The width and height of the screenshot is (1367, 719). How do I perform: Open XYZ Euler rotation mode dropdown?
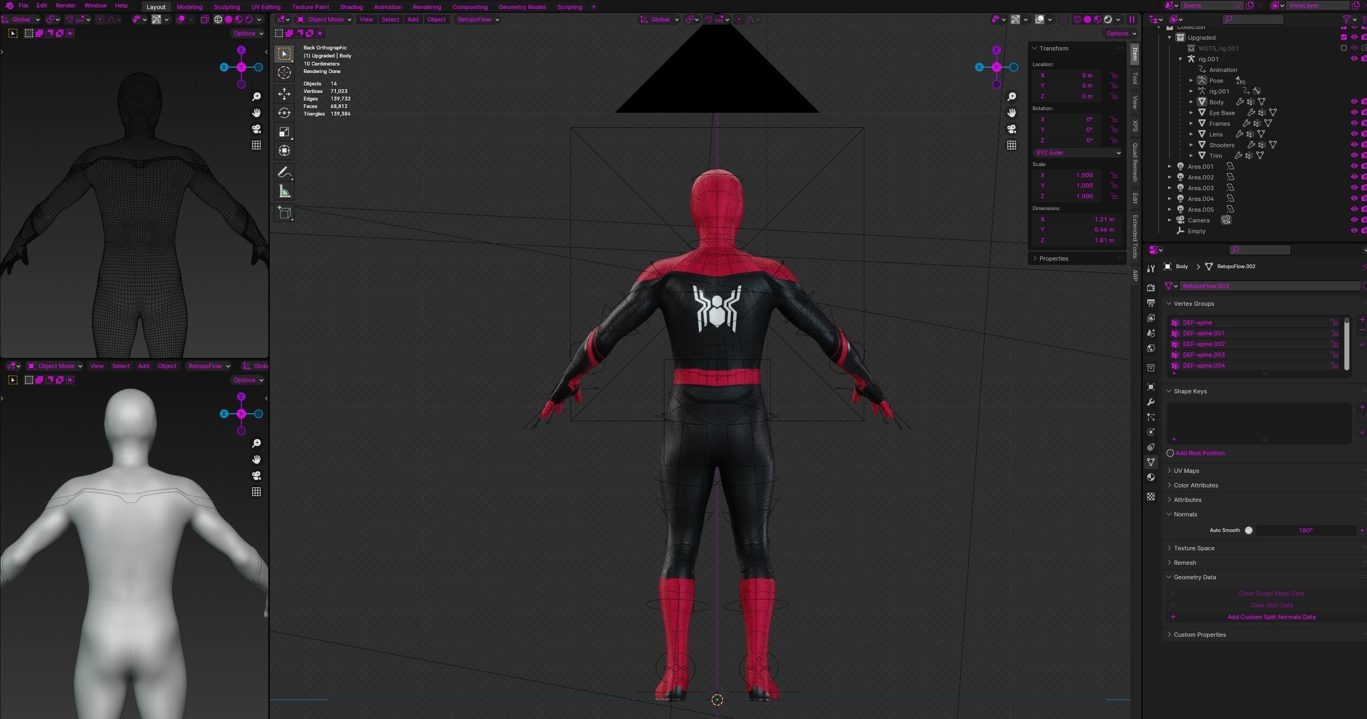(x=1077, y=153)
